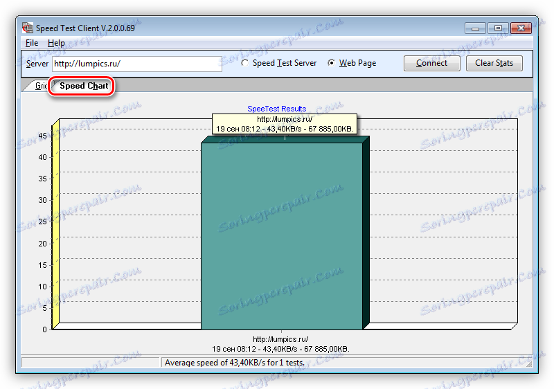Minimize the Speed Test Client window
The width and height of the screenshot is (554, 389).
click(476, 28)
